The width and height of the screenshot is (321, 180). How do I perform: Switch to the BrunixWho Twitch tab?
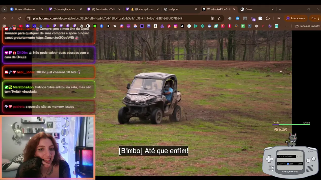103,9
